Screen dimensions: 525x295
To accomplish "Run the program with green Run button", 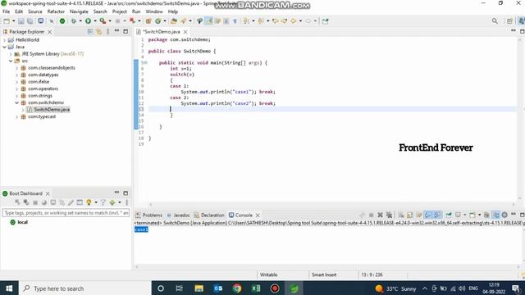I will 88,21.
